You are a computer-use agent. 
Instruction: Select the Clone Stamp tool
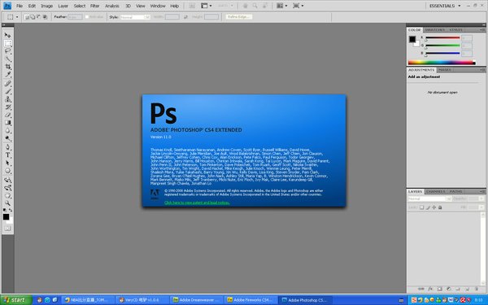pos(8,99)
